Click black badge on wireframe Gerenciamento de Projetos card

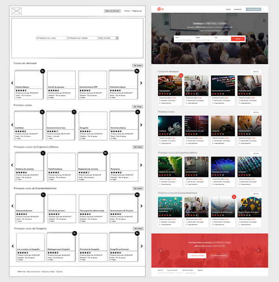coord(137,195)
